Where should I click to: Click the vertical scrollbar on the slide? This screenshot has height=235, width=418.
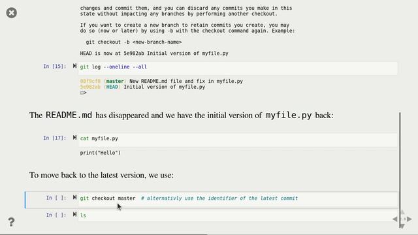(x=400, y=170)
